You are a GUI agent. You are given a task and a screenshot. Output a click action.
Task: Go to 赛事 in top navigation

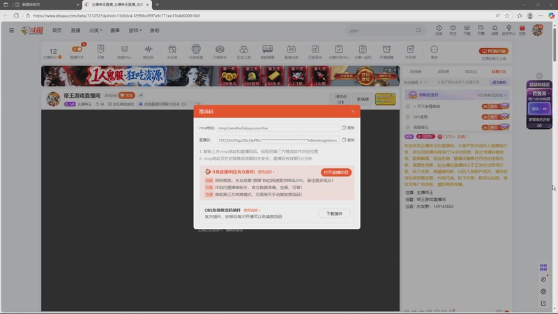tap(115, 31)
